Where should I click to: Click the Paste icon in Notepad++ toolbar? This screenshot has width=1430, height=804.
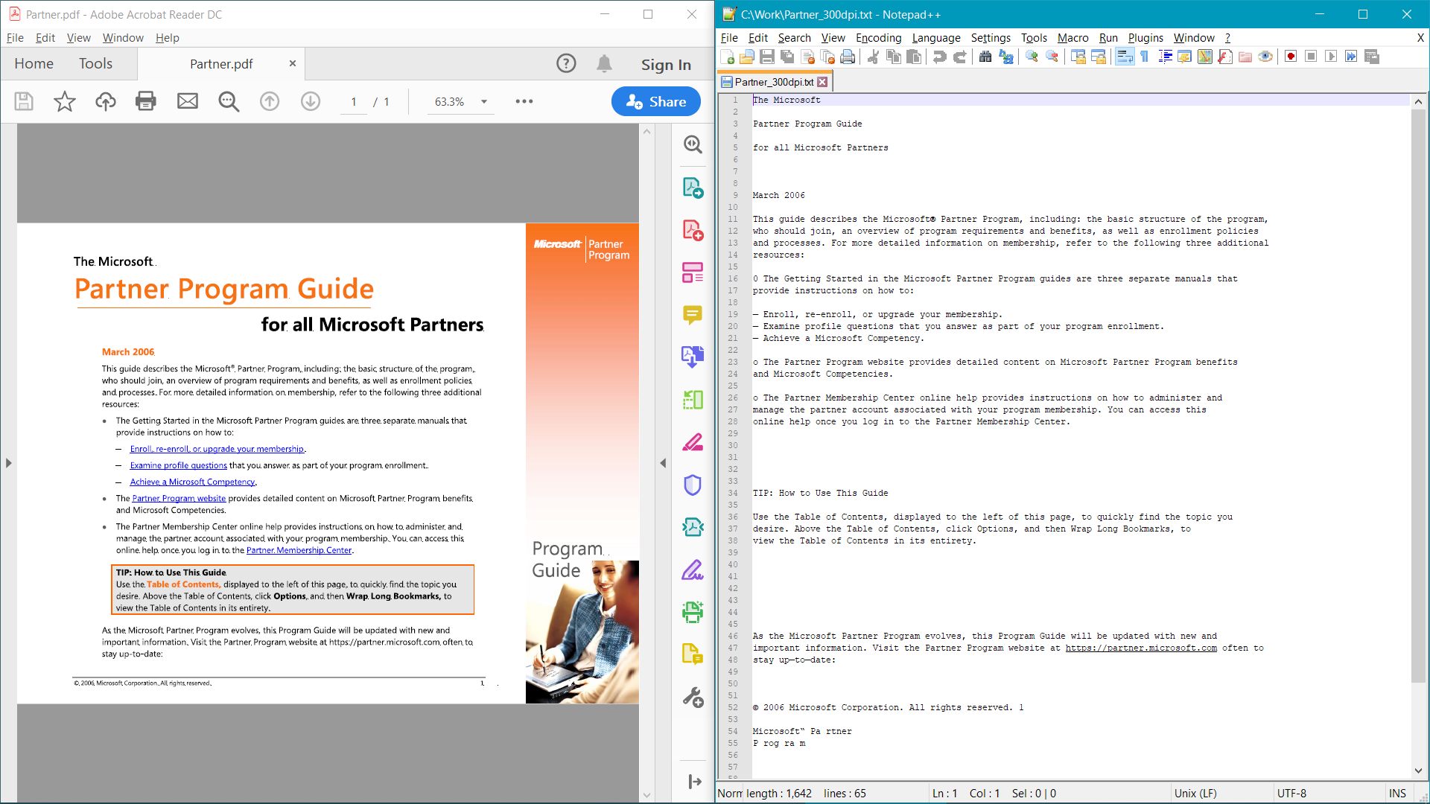pos(914,57)
